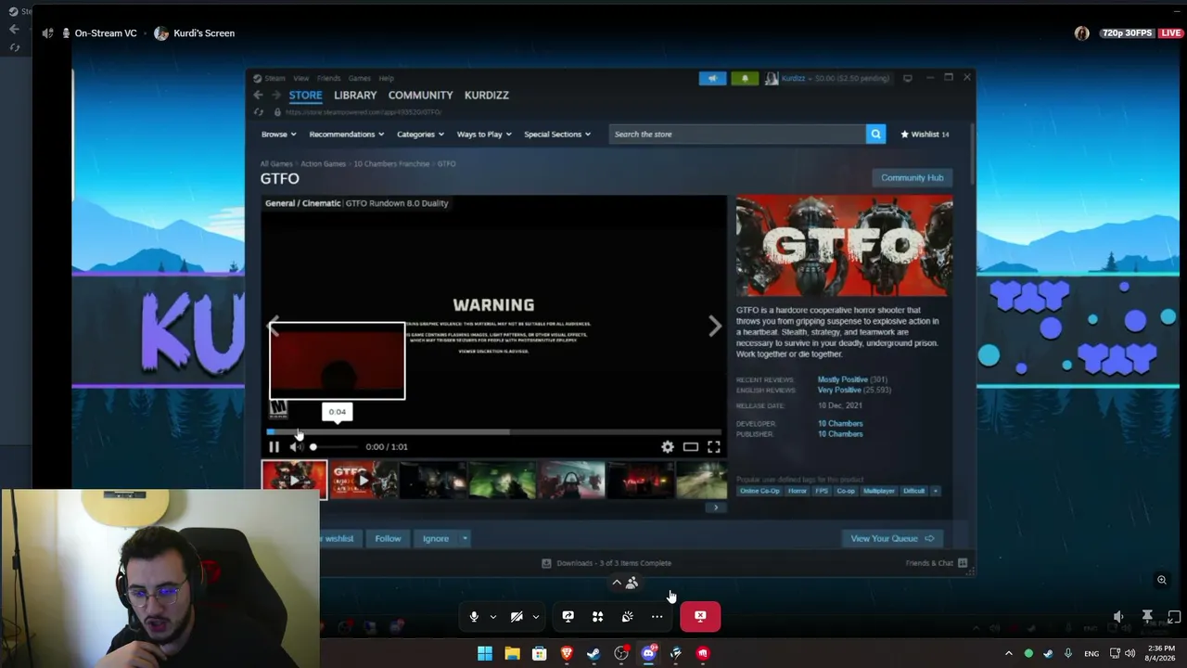Expand the Ignore options arrow
Image resolution: width=1187 pixels, height=668 pixels.
(x=465, y=538)
